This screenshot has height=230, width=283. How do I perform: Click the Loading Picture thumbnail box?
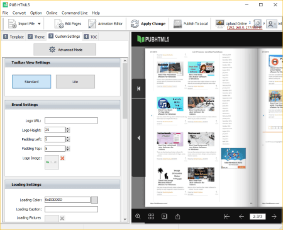pyautogui.click(x=52, y=218)
